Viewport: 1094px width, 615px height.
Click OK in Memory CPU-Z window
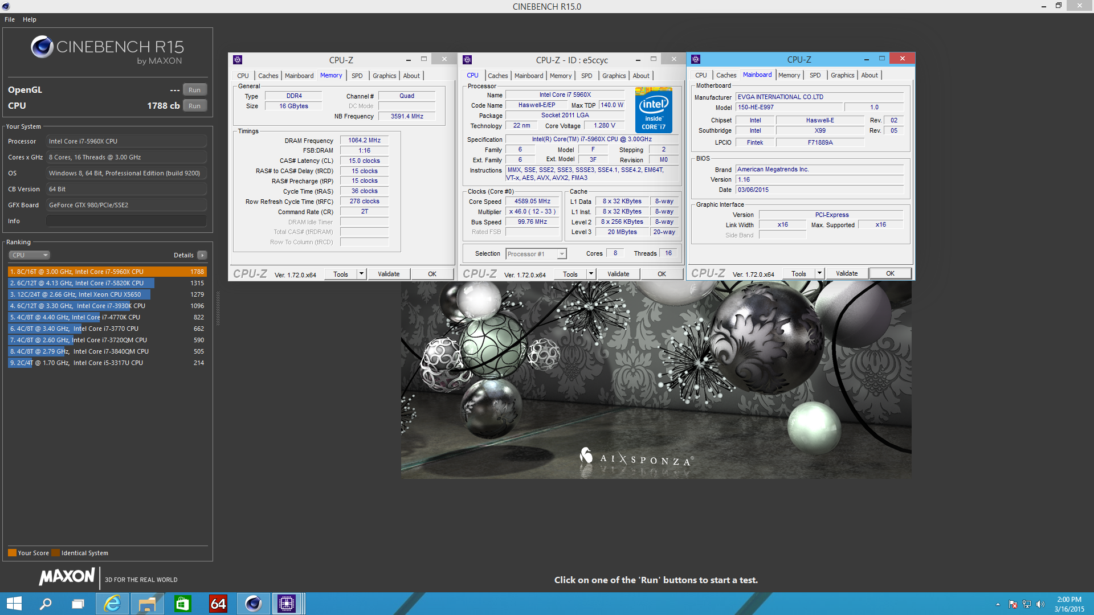click(x=432, y=274)
